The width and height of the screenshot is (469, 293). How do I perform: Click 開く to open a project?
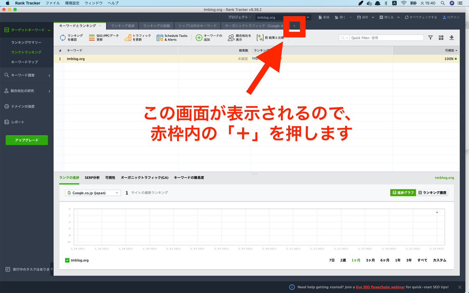pos(340,17)
